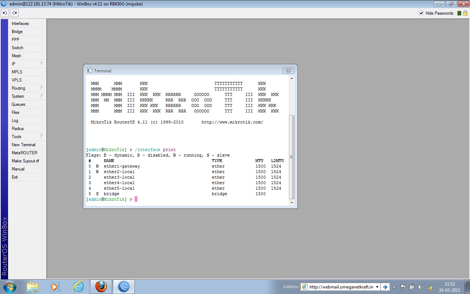Close the Terminal window
The height and width of the screenshot is (294, 470).
[288, 71]
